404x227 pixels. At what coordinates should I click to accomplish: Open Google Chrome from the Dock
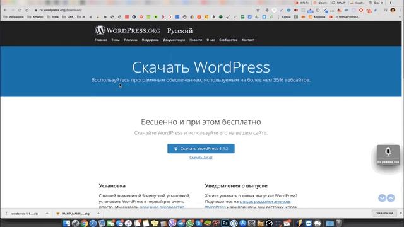[84, 223]
